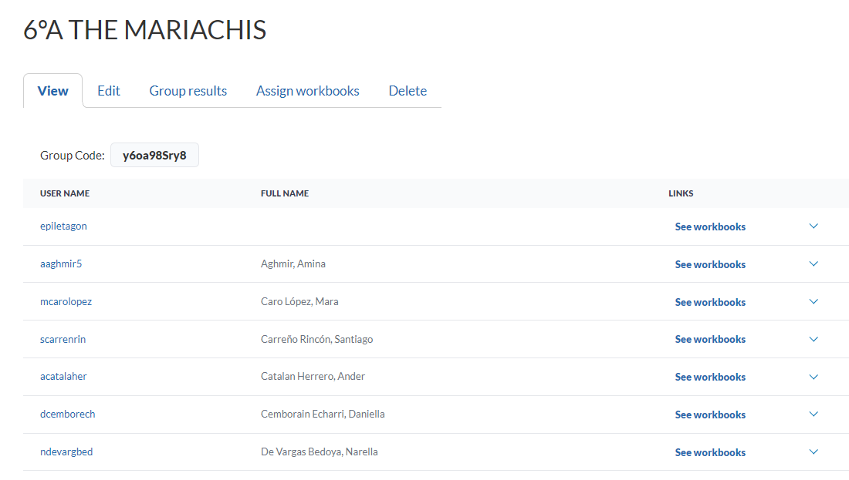This screenshot has width=849, height=480.
Task: Open the aaghmir5 user profile link
Action: point(61,264)
